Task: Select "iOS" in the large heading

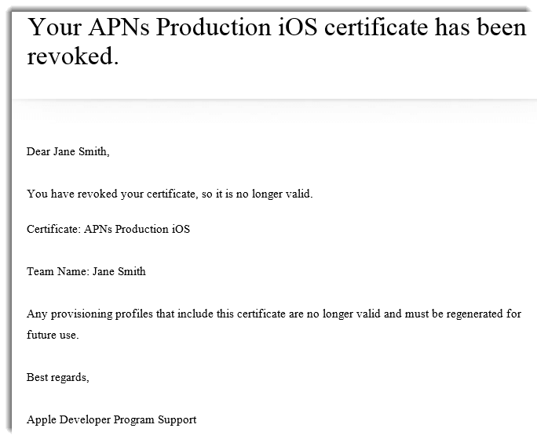Action: tap(299, 27)
